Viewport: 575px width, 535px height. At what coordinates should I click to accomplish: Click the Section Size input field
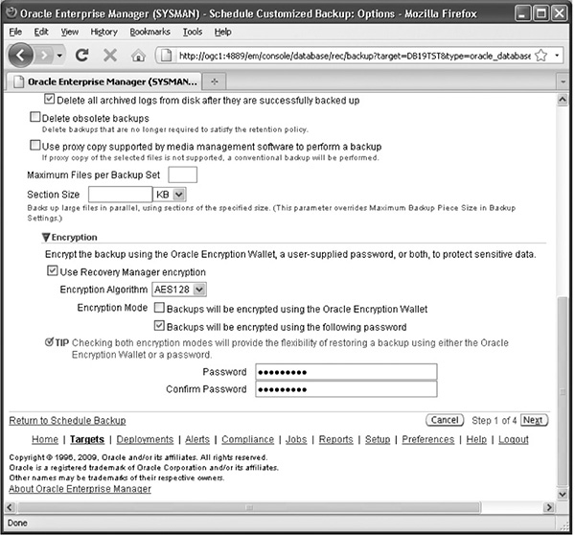coord(121,194)
